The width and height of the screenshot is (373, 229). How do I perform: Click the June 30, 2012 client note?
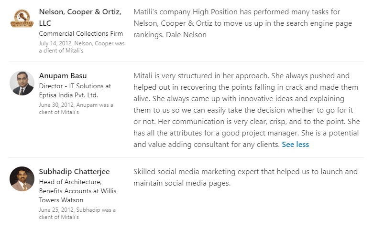point(76,108)
